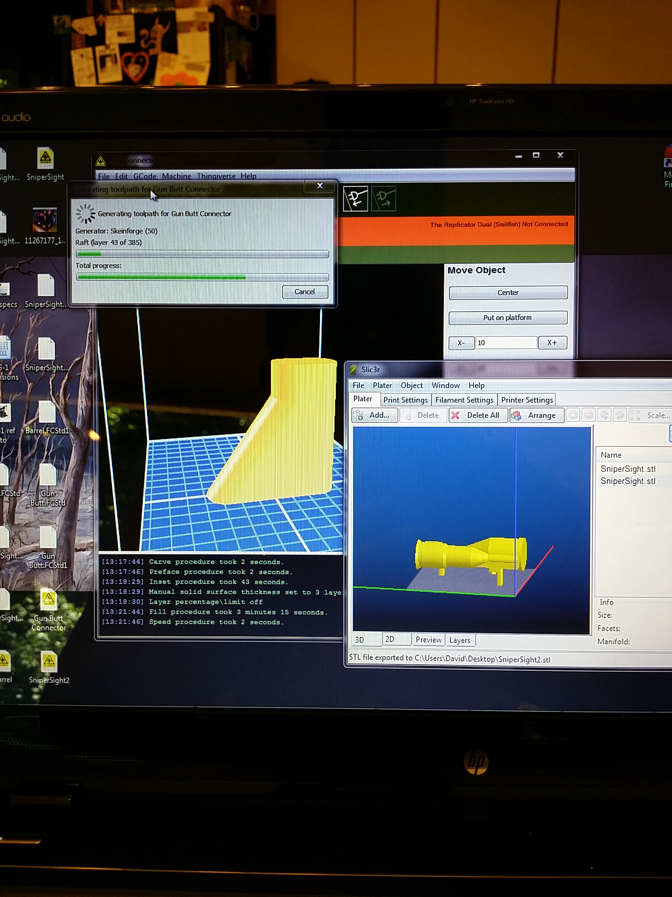Click the Total progress bar
This screenshot has height=897, width=672.
tap(202, 278)
